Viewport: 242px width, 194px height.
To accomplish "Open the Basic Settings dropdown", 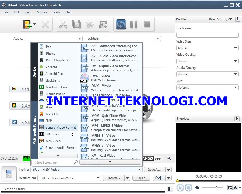I will (220, 19).
